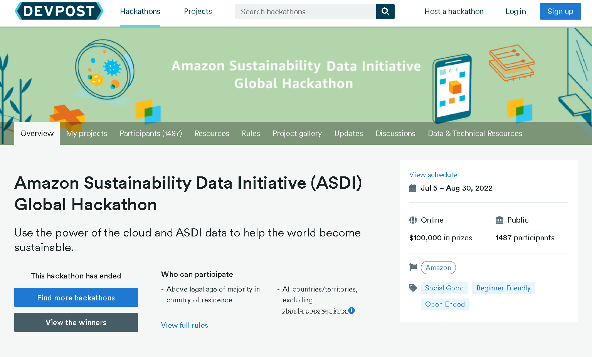This screenshot has width=592, height=357.
Task: Open the Resources tab
Action: pyautogui.click(x=212, y=133)
